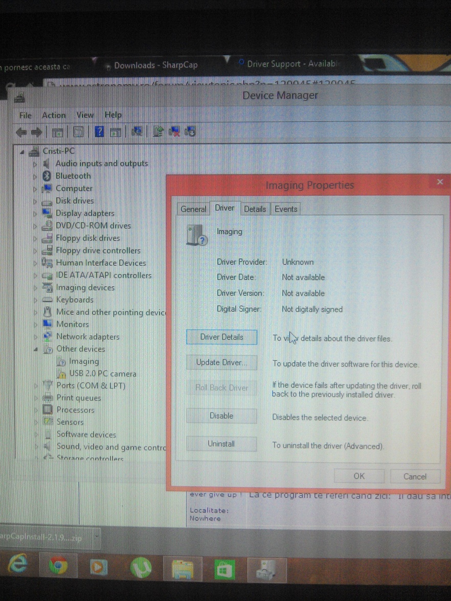The width and height of the screenshot is (451, 601).
Task: Open the Help menu
Action: click(112, 114)
